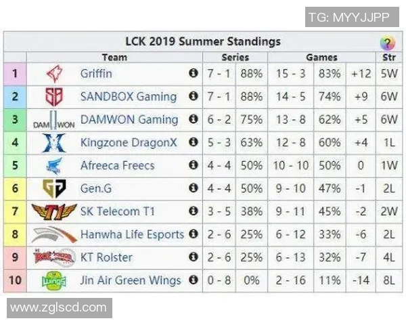Click the Kingzone DragonX logo
Image resolution: width=406 pixels, height=325 pixels.
(53, 143)
